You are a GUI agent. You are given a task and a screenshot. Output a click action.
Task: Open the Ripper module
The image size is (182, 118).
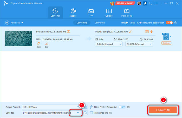pyautogui.click(x=73, y=13)
